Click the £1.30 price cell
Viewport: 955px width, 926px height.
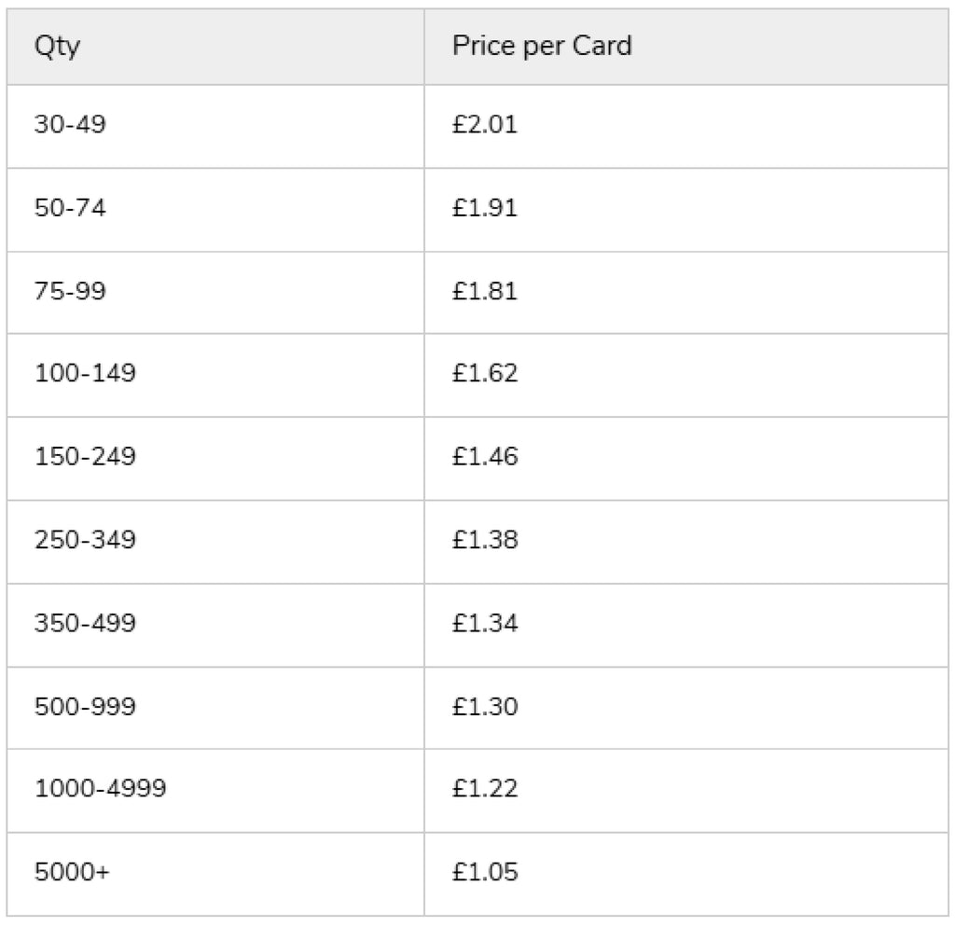[x=685, y=709]
